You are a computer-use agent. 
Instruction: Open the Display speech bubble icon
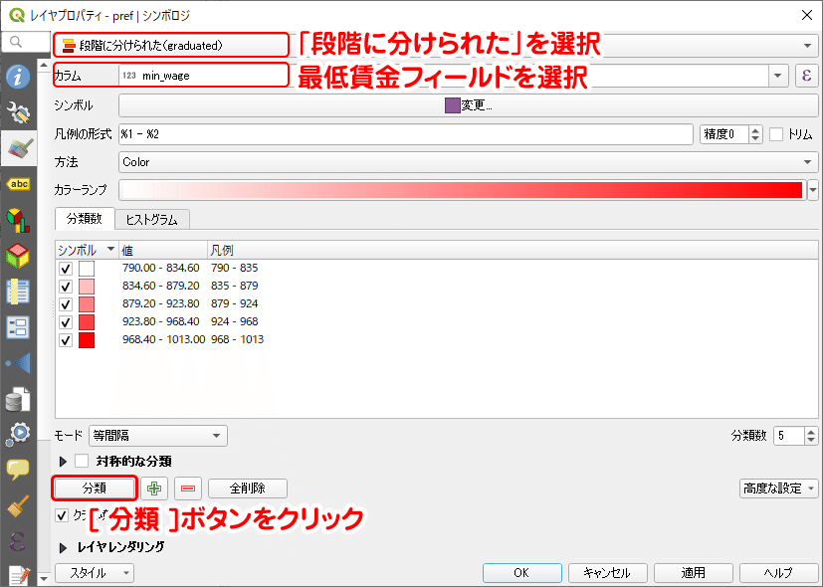(x=18, y=470)
